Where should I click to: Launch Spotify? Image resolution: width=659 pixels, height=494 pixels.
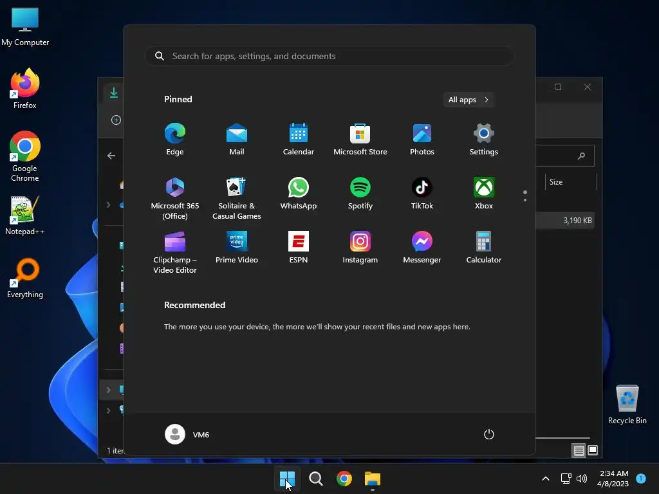[x=360, y=194]
